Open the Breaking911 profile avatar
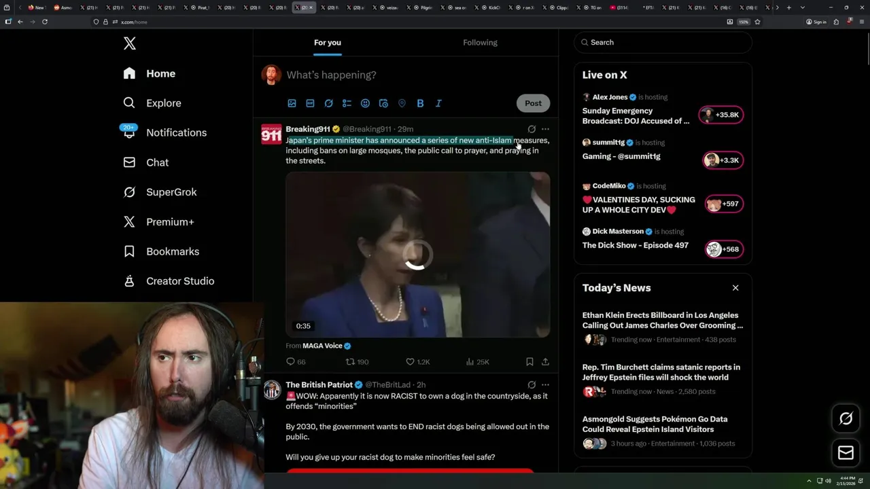The height and width of the screenshot is (489, 870). coord(271,134)
